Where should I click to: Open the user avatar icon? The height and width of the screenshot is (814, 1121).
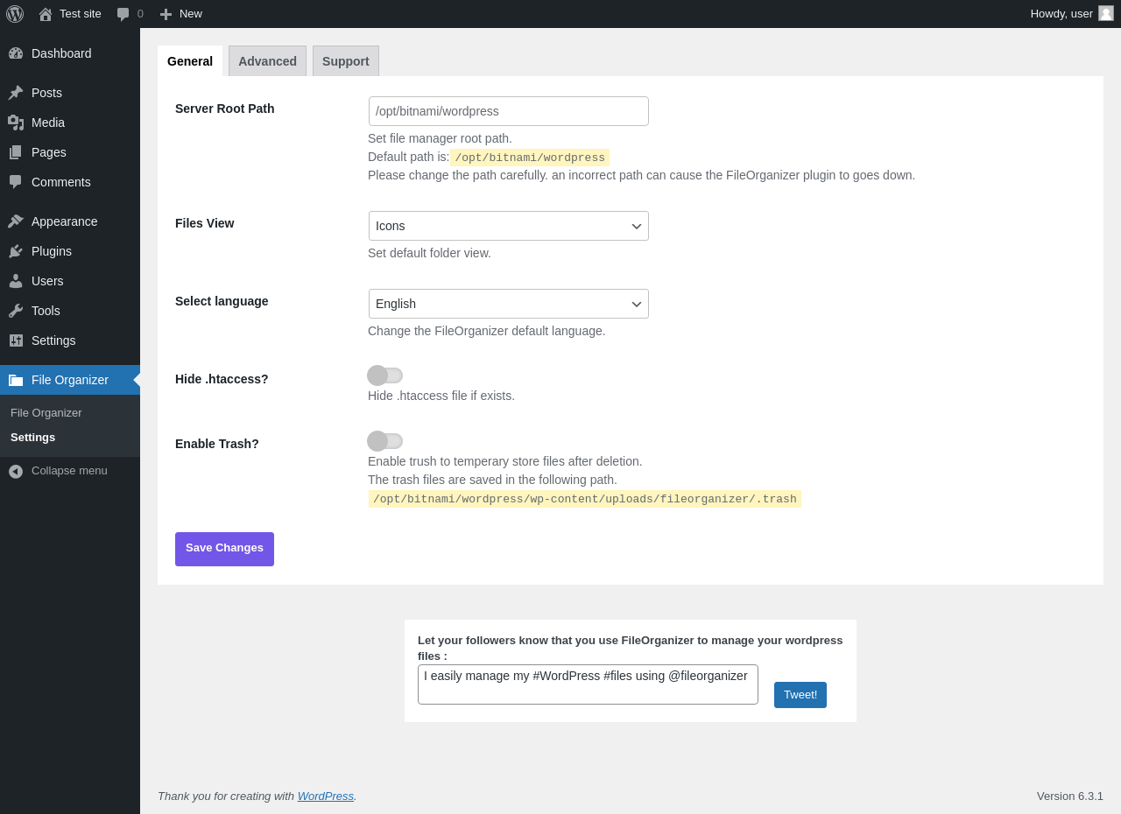[x=1106, y=13]
